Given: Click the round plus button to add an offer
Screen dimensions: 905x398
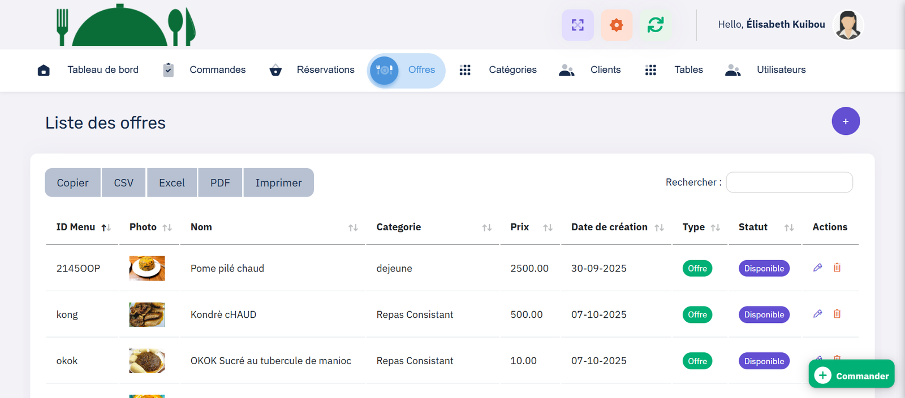Looking at the screenshot, I should (x=846, y=121).
